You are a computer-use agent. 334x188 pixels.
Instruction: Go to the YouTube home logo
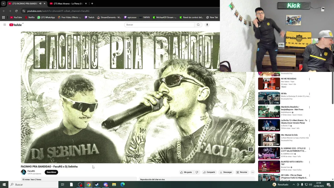click(16, 25)
